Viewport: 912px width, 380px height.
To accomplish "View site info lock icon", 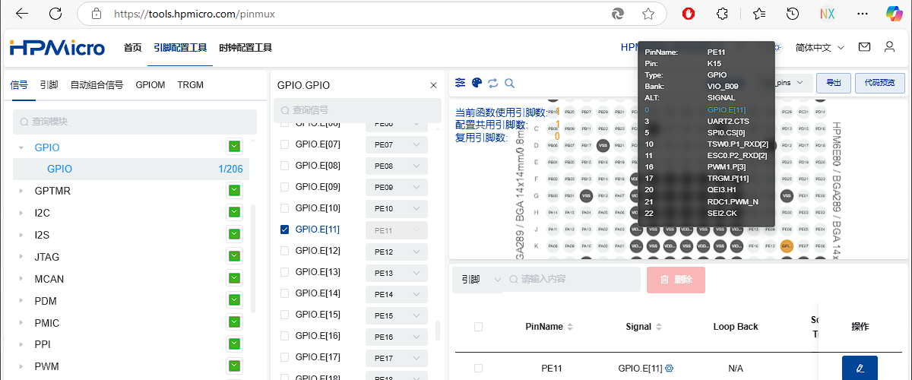I will point(96,14).
